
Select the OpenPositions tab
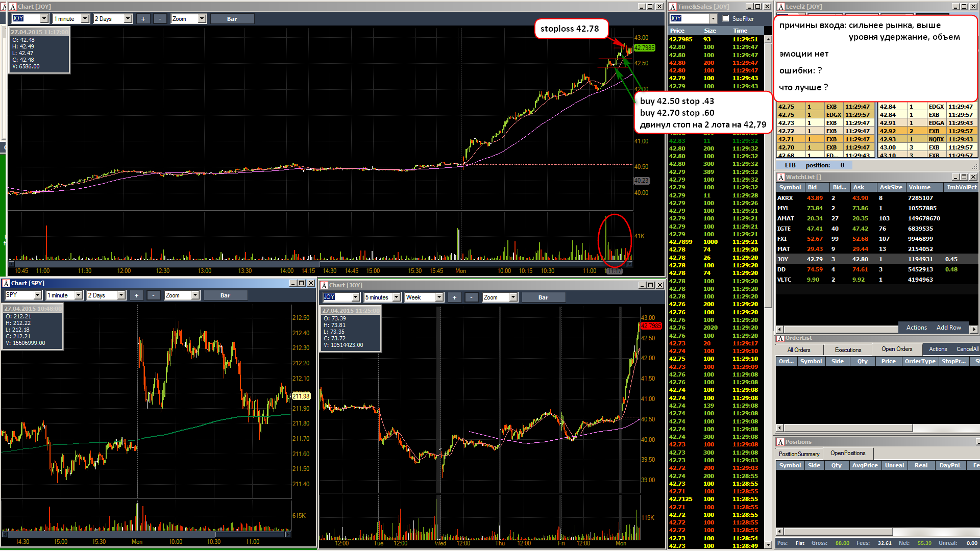tap(848, 453)
